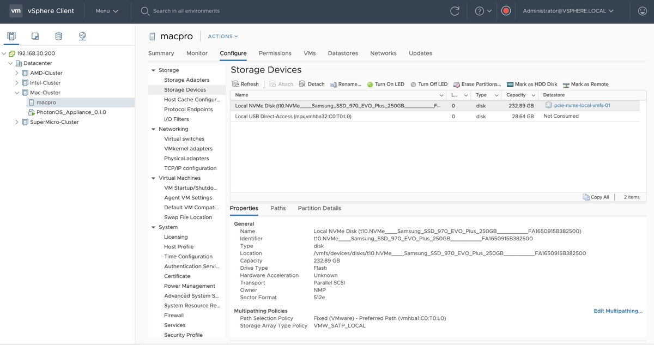This screenshot has height=345, width=654.
Task: Click the 192.168.30.200 vCenter icon
Action: tap(11, 53)
